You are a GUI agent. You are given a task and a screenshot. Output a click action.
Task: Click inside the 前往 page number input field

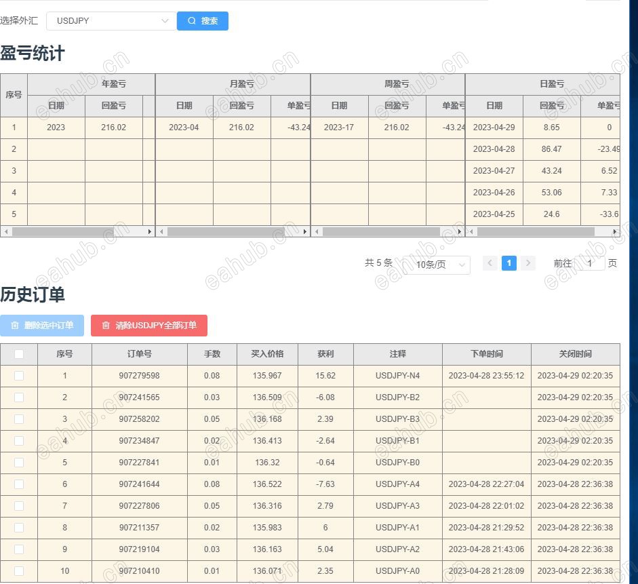pos(589,262)
